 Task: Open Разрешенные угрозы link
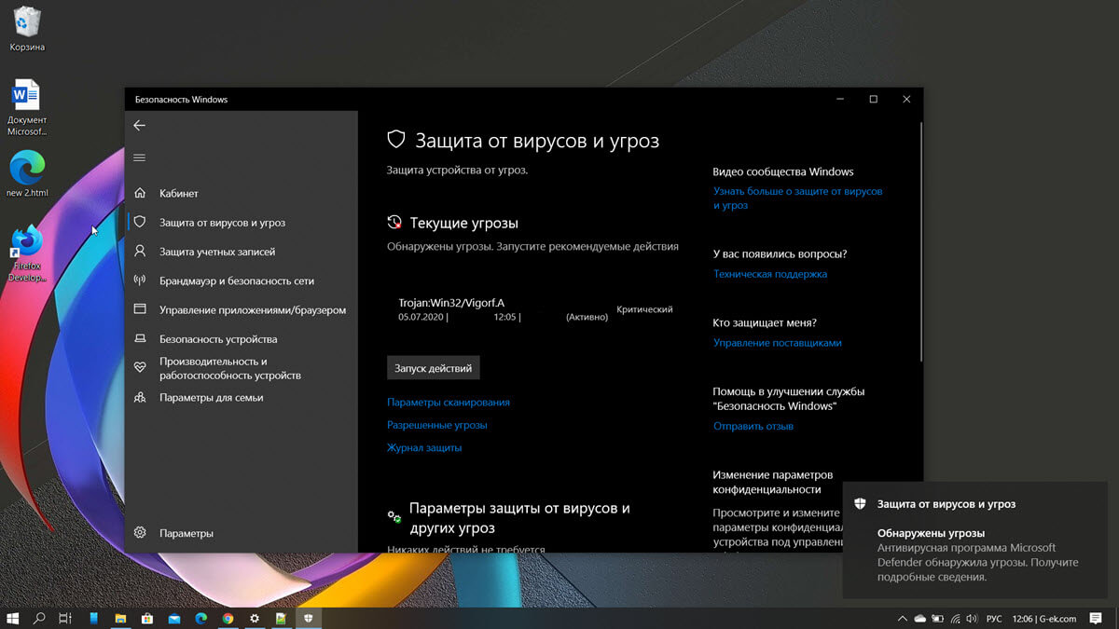[437, 425]
